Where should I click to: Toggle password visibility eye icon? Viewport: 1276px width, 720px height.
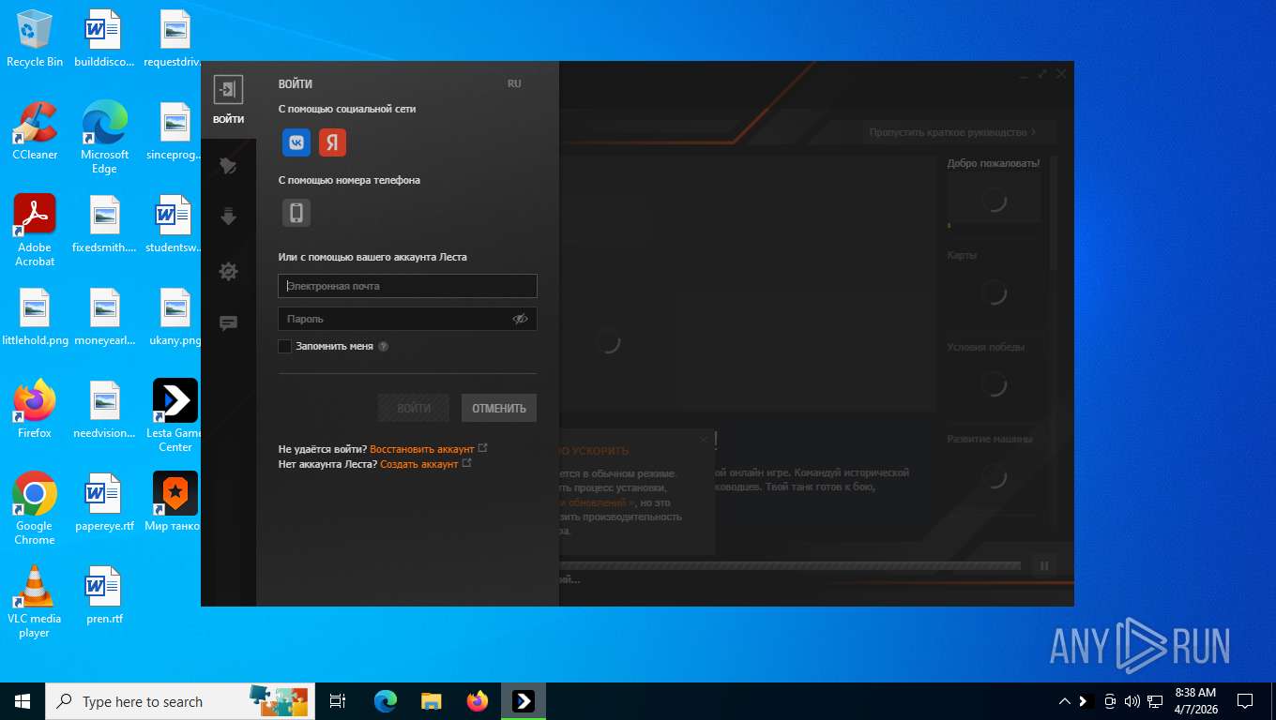[521, 320]
